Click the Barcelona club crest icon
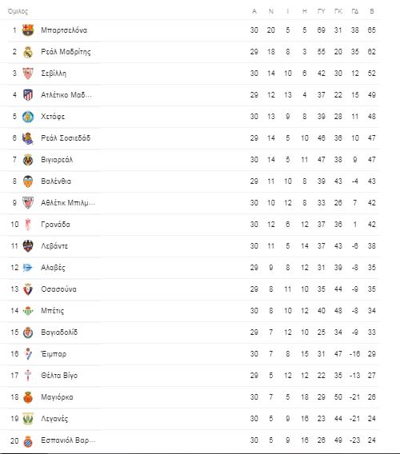 pos(28,30)
